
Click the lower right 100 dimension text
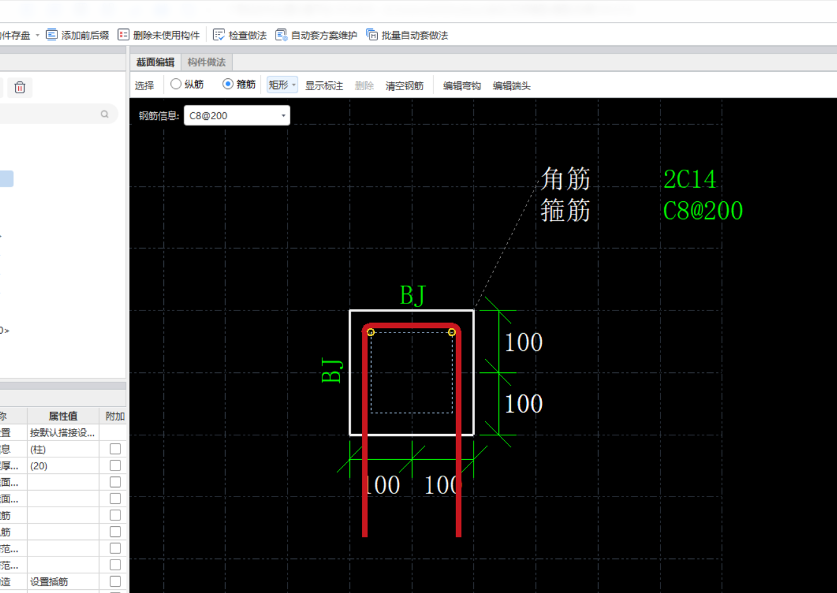[524, 404]
